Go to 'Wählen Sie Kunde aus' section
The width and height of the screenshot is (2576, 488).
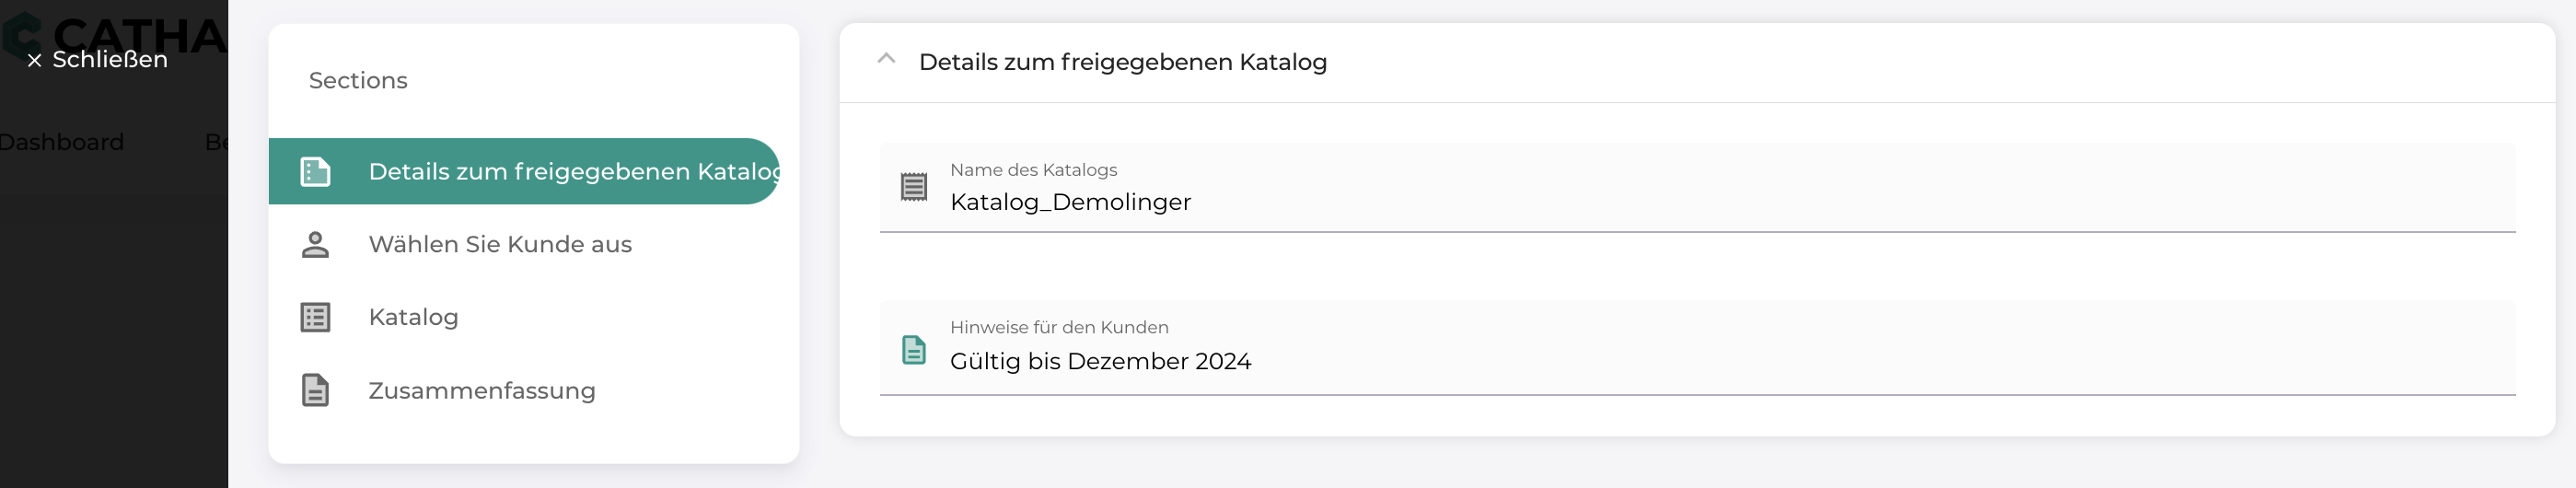pyautogui.click(x=500, y=245)
